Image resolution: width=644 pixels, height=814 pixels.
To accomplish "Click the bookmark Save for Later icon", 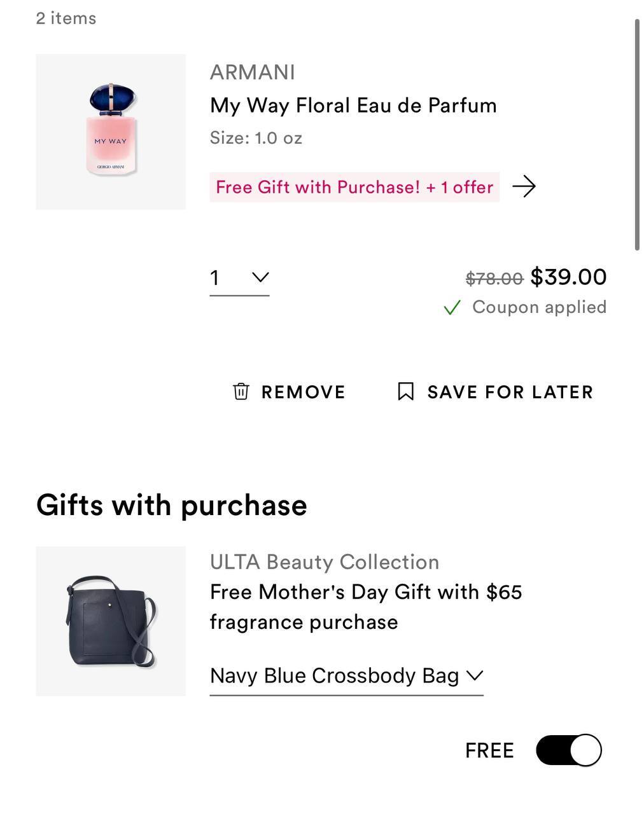I will [x=405, y=391].
